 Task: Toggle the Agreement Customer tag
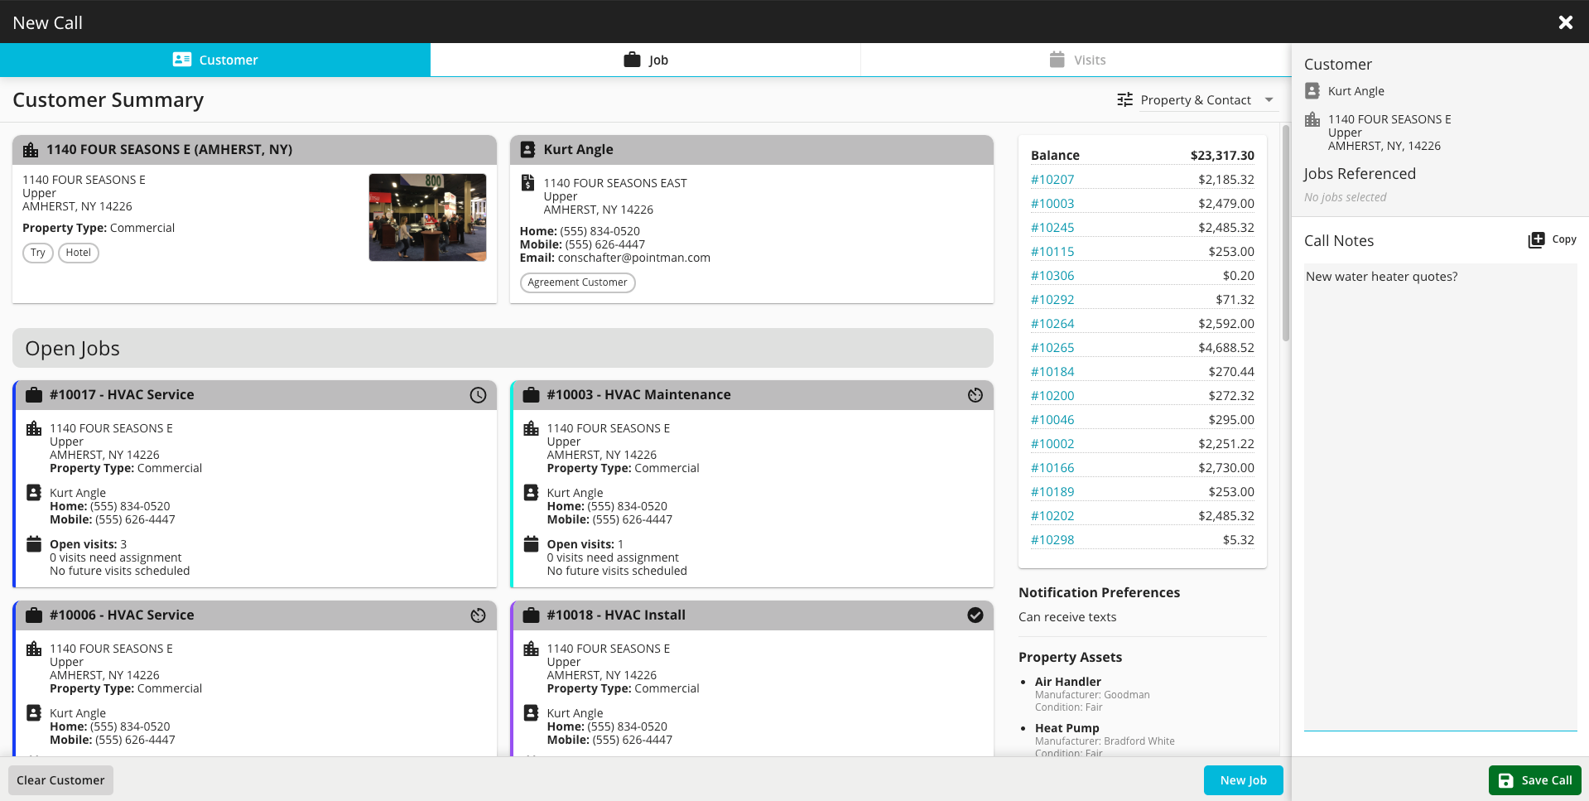pyautogui.click(x=577, y=282)
